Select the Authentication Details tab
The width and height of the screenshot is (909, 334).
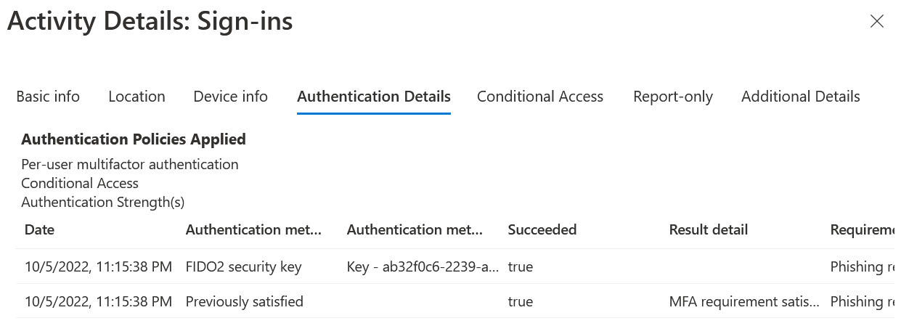click(x=374, y=97)
